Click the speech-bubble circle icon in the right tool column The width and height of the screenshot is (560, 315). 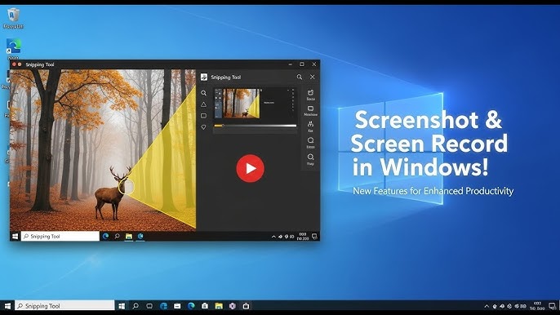(311, 140)
